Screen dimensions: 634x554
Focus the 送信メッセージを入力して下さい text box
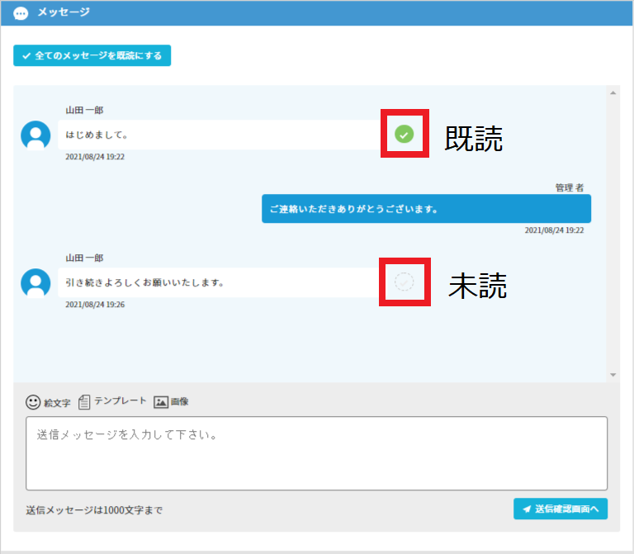tap(317, 453)
